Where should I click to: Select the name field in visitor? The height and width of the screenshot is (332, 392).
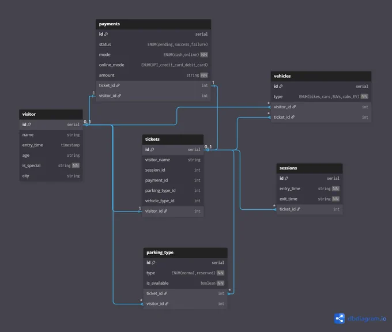pyautogui.click(x=51, y=135)
